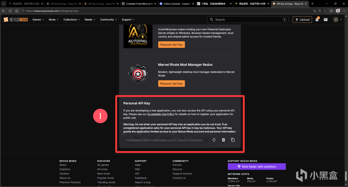The height and width of the screenshot is (187, 348).
Task: Expand the Support navigation menu
Action: tap(128, 20)
